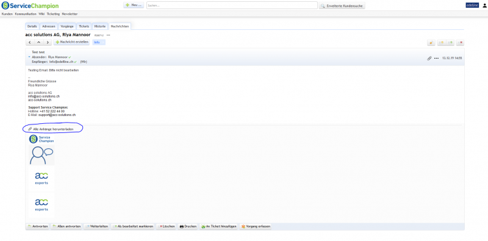
Task: Open the Newsletter menu
Action: point(70,14)
